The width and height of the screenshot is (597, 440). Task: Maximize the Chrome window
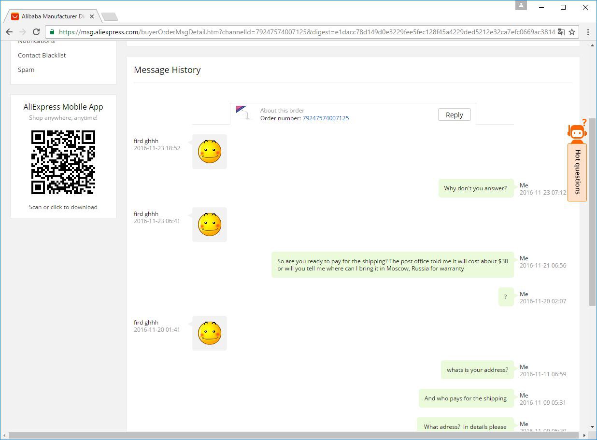click(x=563, y=7)
